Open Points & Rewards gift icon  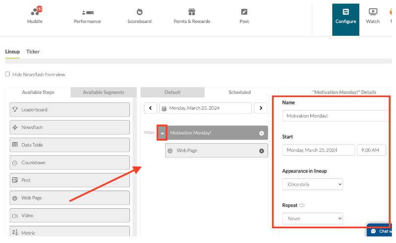click(x=192, y=12)
